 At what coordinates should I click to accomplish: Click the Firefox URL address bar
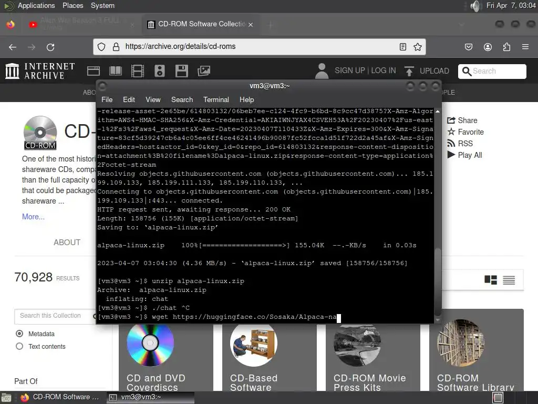tap(260, 47)
